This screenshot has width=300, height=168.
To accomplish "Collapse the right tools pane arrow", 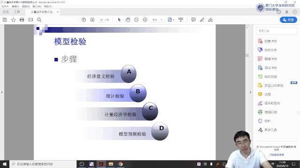I will tap(251, 92).
